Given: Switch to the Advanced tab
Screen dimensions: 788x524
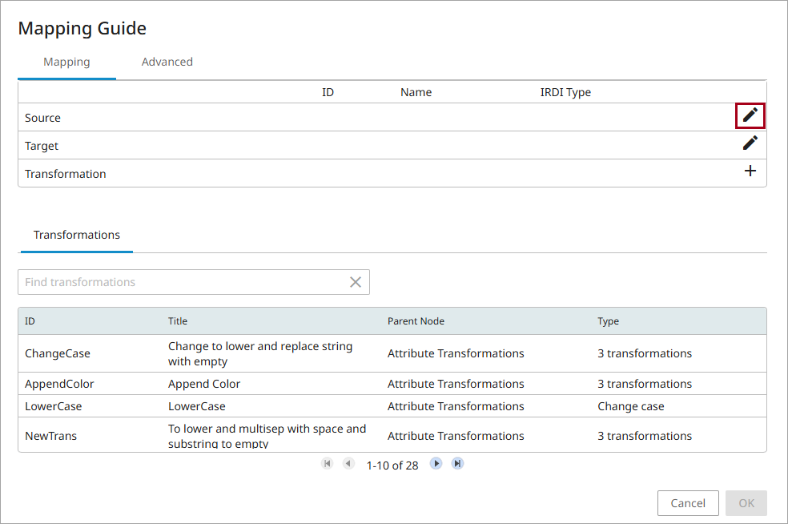Looking at the screenshot, I should [167, 62].
